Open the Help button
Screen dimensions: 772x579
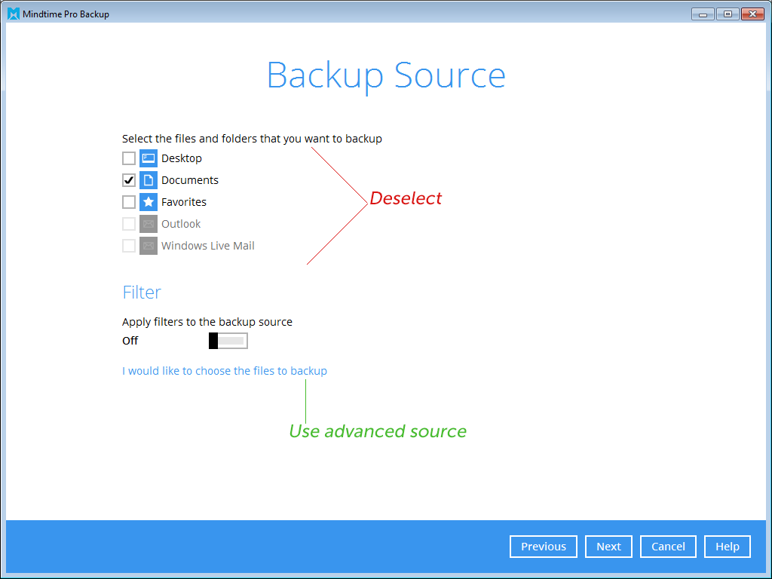(x=727, y=547)
